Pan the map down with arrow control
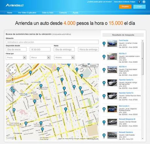 pyautogui.click(x=12, y=72)
